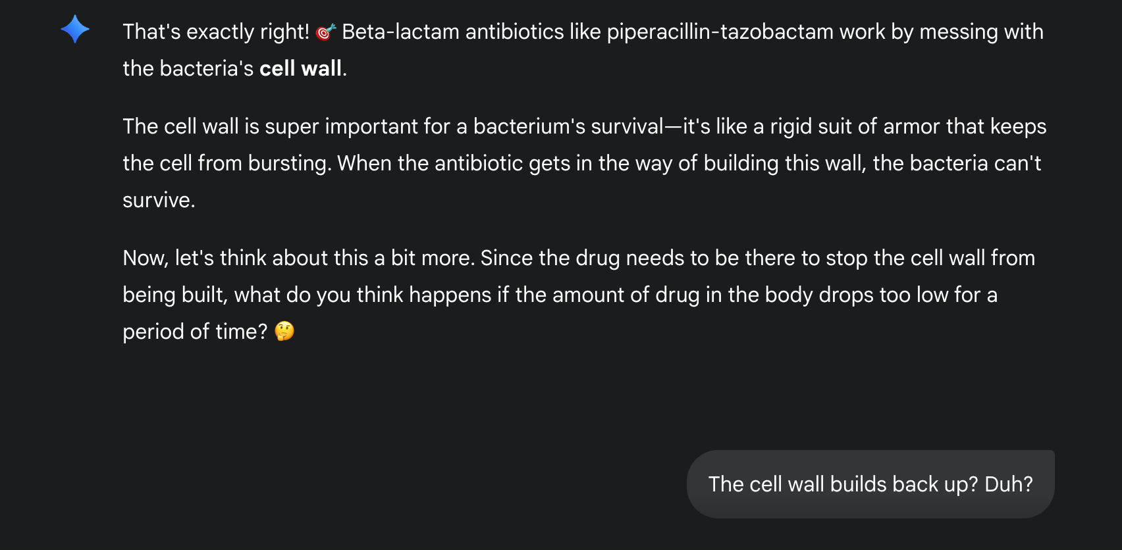Select the "The cell wall builds back up? Duh?" bubble
1122x550 pixels.
coord(870,484)
